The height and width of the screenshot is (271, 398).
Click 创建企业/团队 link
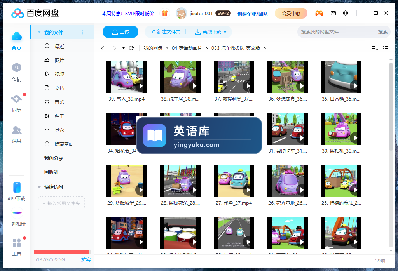(252, 14)
